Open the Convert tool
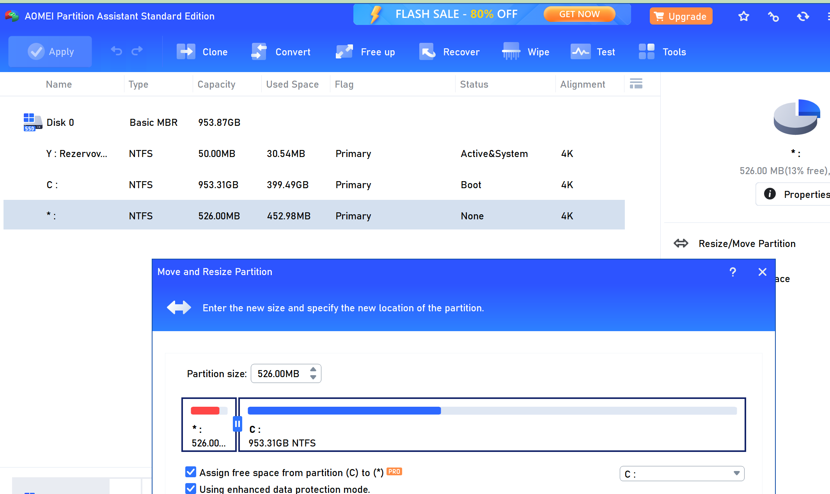Image resolution: width=830 pixels, height=494 pixels. 281,52
